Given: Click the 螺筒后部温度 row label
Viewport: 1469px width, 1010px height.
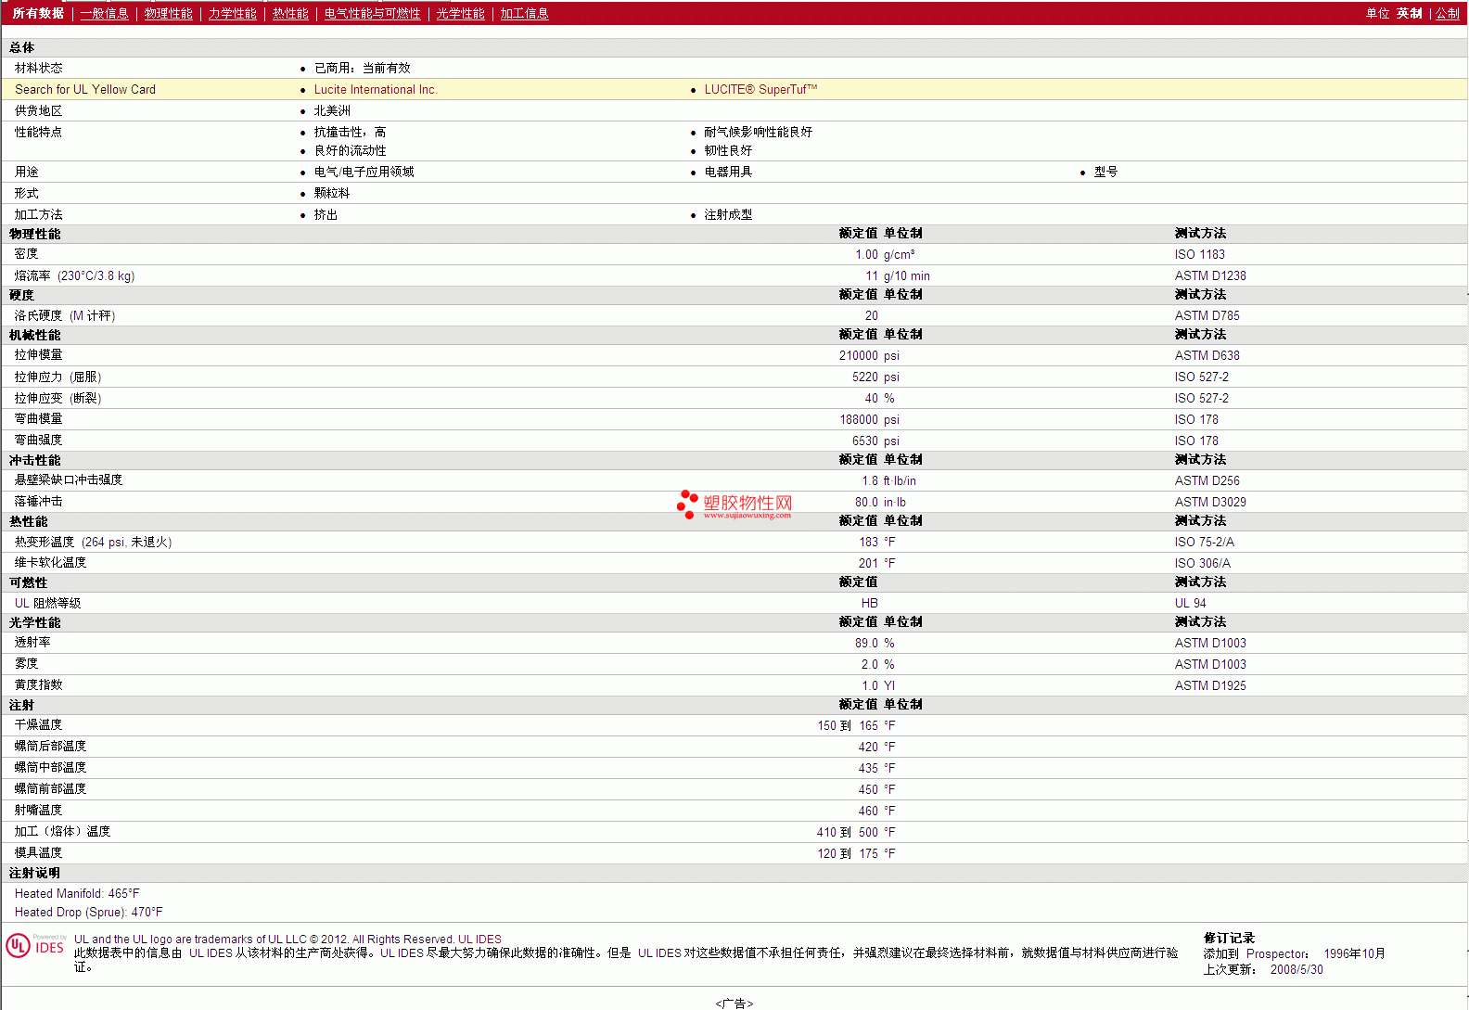Looking at the screenshot, I should 50,746.
